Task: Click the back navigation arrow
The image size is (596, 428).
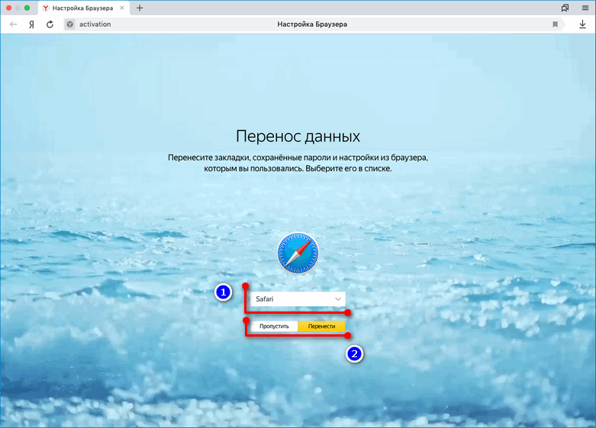Action: point(13,24)
